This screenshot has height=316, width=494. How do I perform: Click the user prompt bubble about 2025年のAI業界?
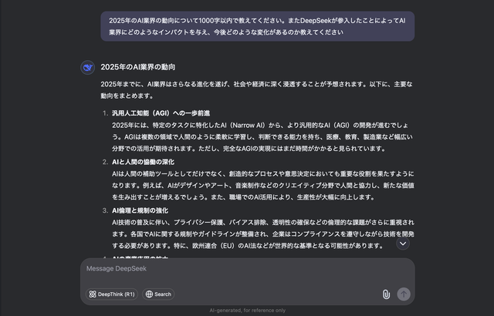point(257,26)
